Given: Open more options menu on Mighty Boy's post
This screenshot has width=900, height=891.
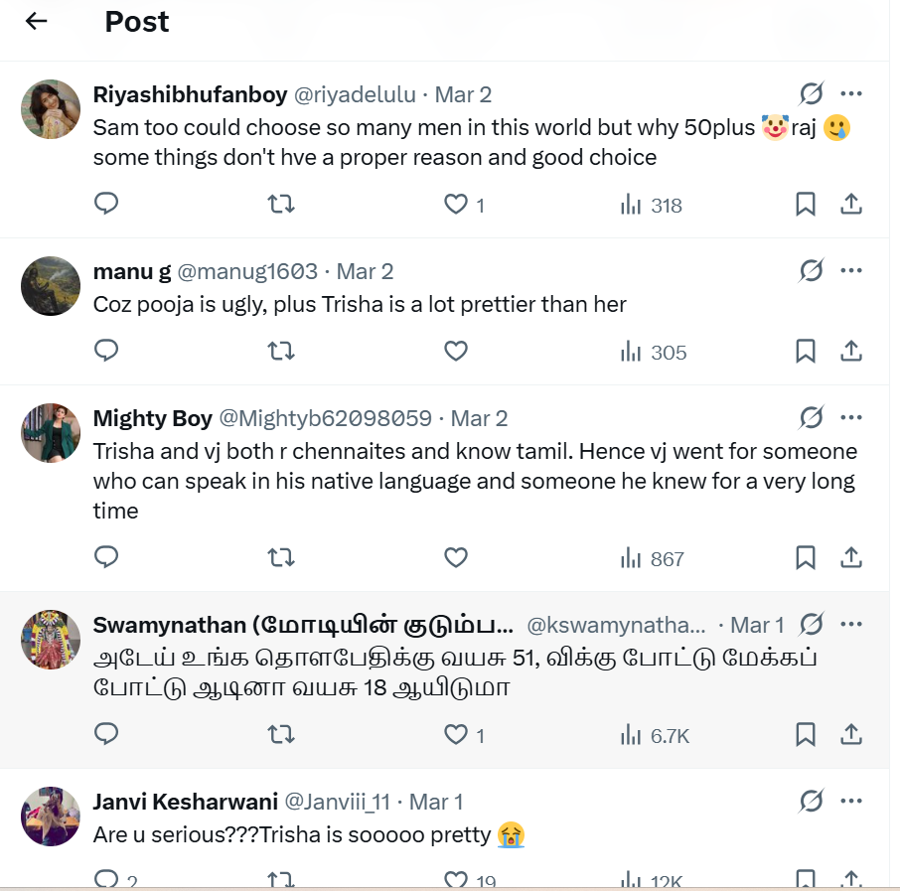Looking at the screenshot, I should point(851,418).
